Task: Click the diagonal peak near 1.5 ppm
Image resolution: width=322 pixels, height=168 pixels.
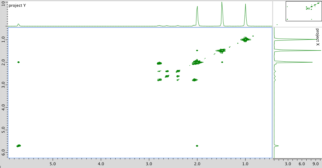Action: [221, 50]
